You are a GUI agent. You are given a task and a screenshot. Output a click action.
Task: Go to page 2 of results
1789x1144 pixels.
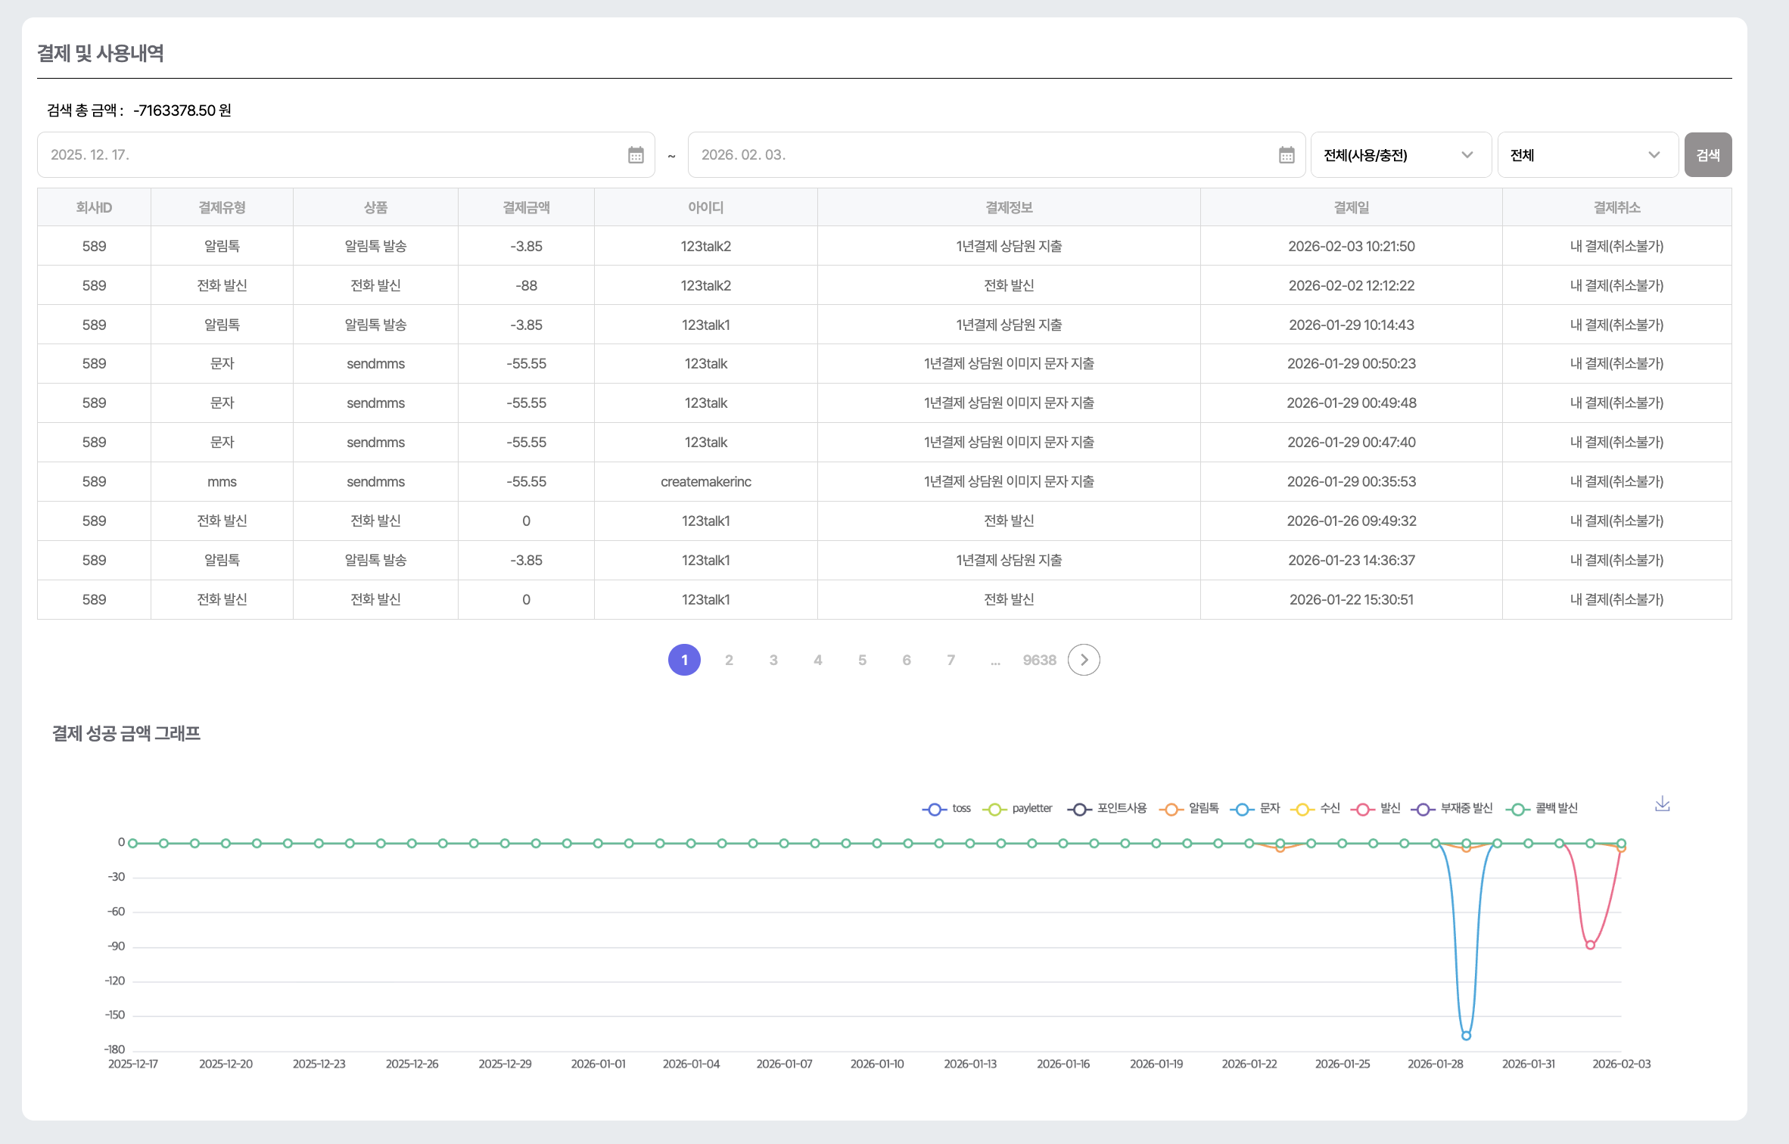point(729,660)
